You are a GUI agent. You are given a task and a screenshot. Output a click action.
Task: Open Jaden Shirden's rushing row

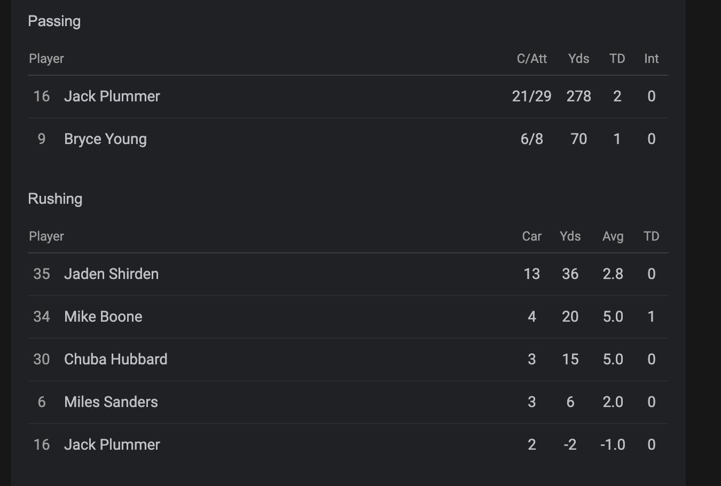(348, 274)
